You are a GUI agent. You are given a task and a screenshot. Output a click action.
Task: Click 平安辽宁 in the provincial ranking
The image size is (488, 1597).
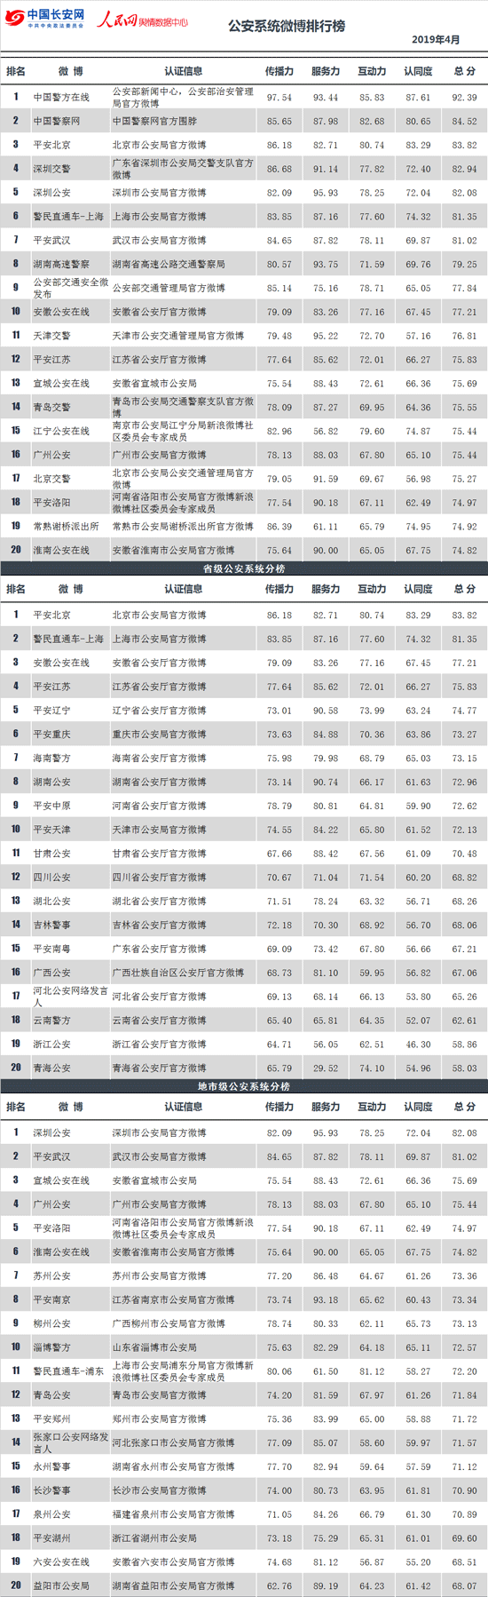51,711
